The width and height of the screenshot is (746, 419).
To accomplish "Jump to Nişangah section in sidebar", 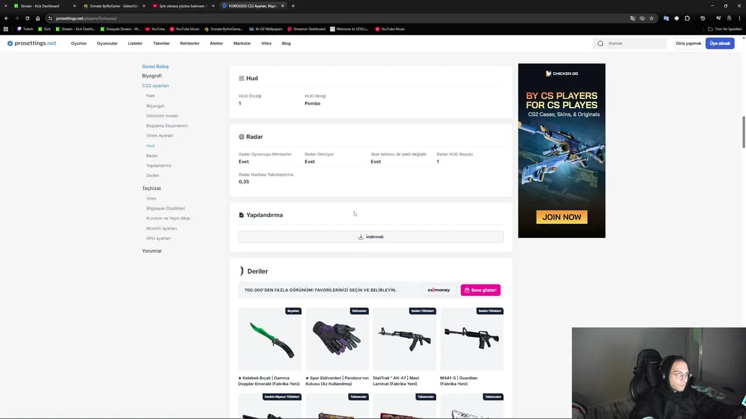I will (155, 106).
